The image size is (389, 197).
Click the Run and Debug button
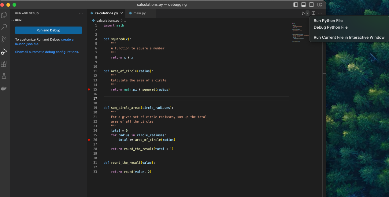(48, 30)
